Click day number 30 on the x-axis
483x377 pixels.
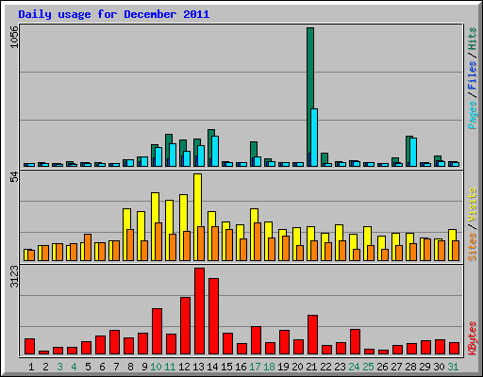click(x=439, y=367)
